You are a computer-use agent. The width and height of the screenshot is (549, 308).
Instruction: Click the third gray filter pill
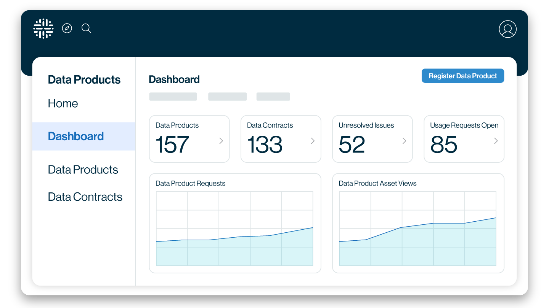coord(273,96)
